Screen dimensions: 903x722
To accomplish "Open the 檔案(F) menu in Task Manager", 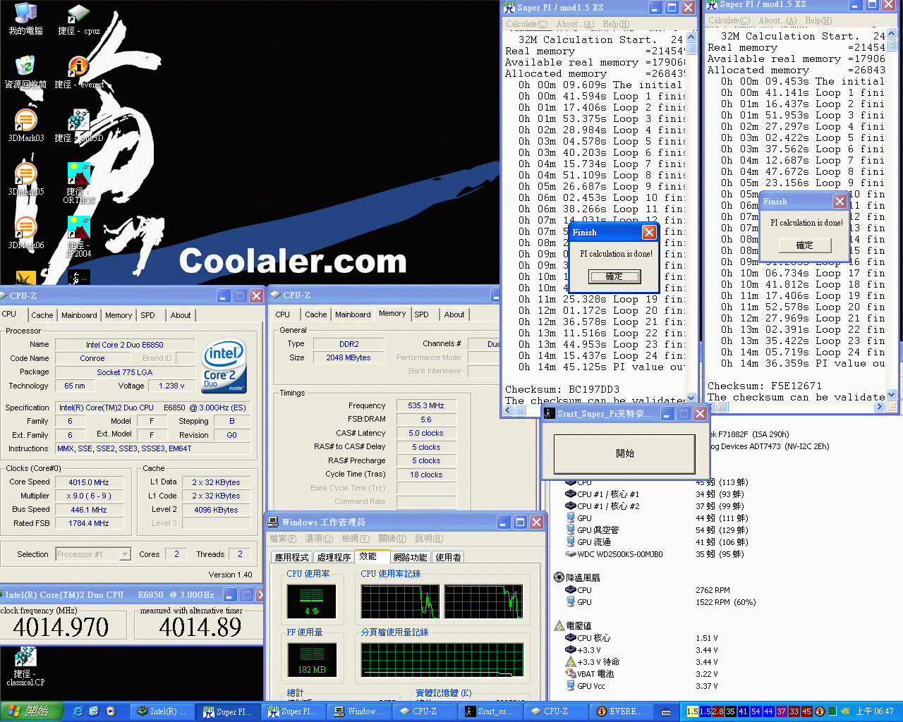I will [x=283, y=539].
